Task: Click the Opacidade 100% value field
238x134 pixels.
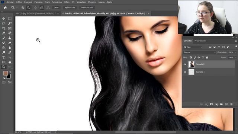Action: pos(231,52)
